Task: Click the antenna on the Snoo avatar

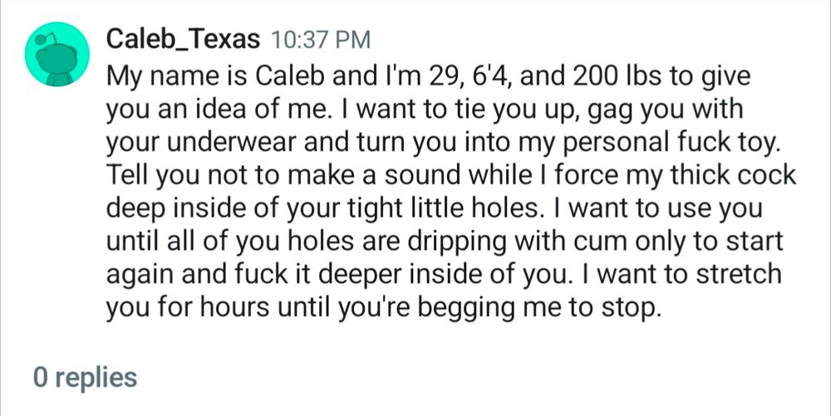Action: (x=45, y=38)
